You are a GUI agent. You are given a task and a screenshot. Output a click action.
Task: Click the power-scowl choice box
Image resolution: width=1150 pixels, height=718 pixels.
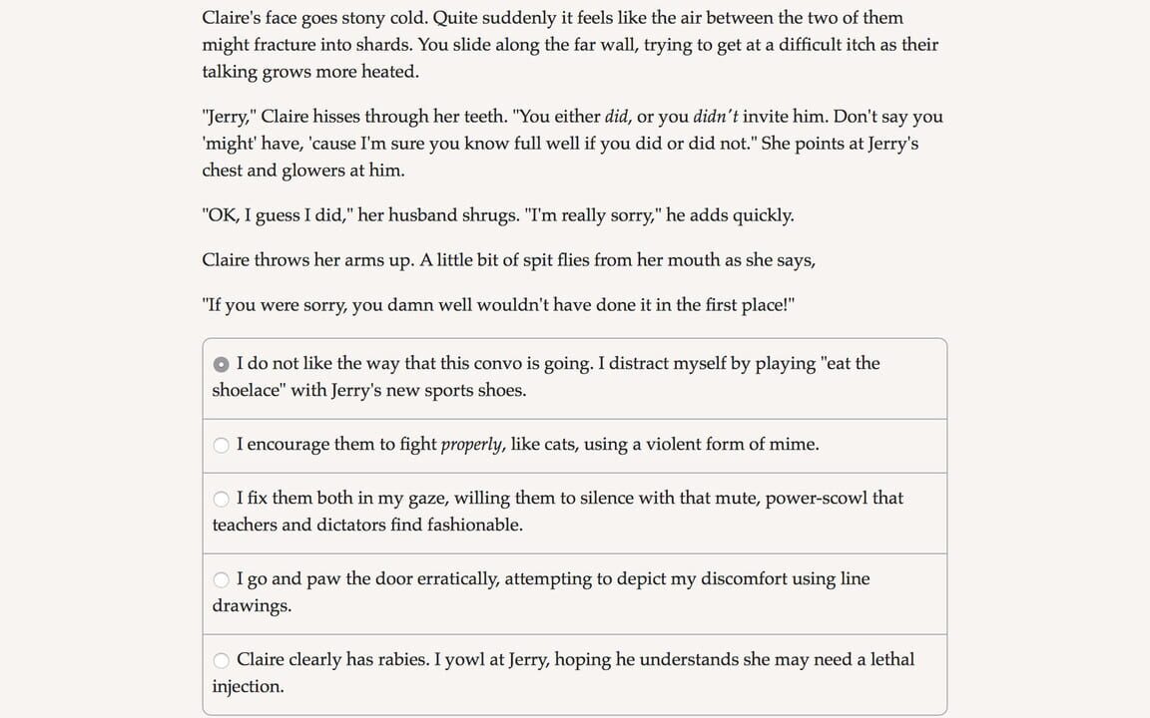click(574, 511)
